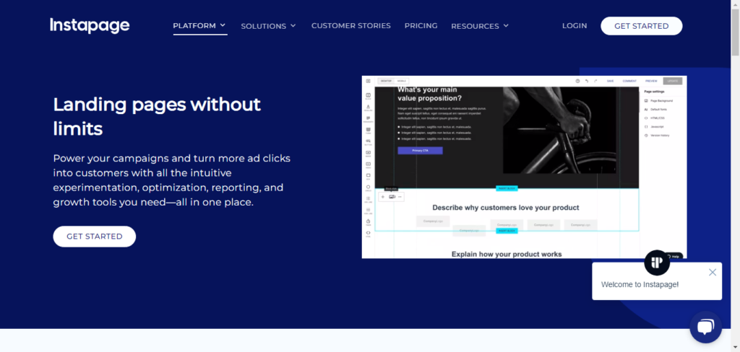The height and width of the screenshot is (352, 740).
Task: Open the chat launcher bubble
Action: pyautogui.click(x=705, y=327)
